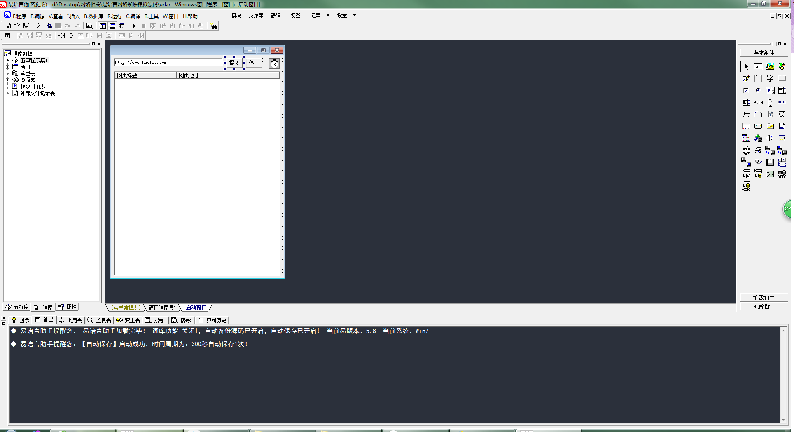Open the 扩展组件1 component group
Image resolution: width=794 pixels, height=432 pixels.
764,298
